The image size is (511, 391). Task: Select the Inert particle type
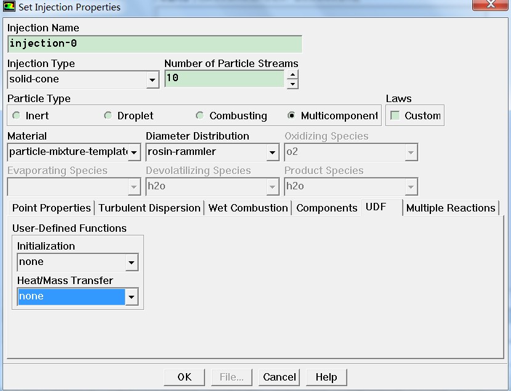pos(17,116)
